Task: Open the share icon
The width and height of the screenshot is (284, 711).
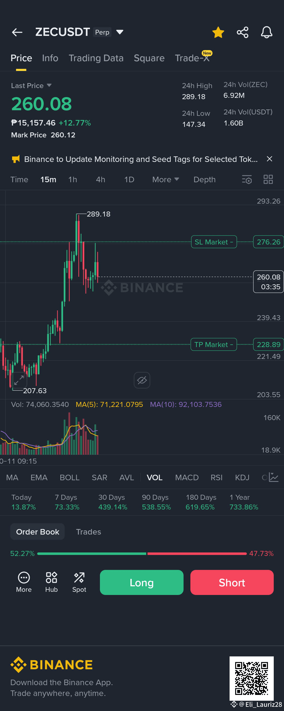Action: pos(242,32)
